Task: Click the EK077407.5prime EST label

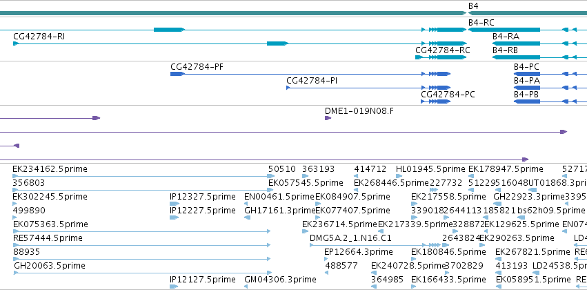Action: pyautogui.click(x=352, y=210)
